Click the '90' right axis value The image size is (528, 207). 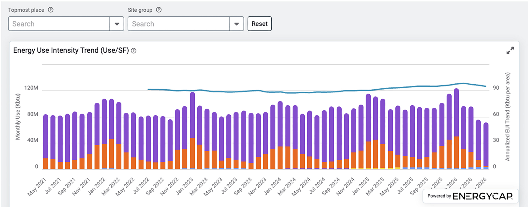496,88
